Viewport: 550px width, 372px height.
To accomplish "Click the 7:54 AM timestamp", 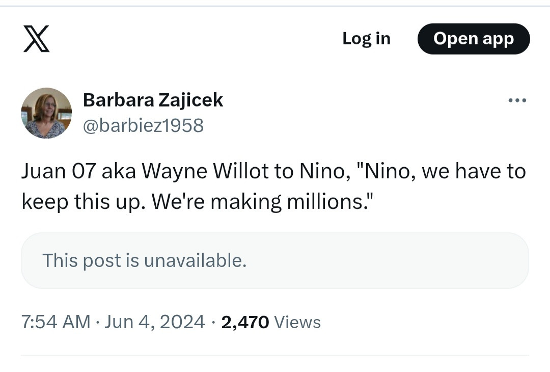I will [x=56, y=322].
